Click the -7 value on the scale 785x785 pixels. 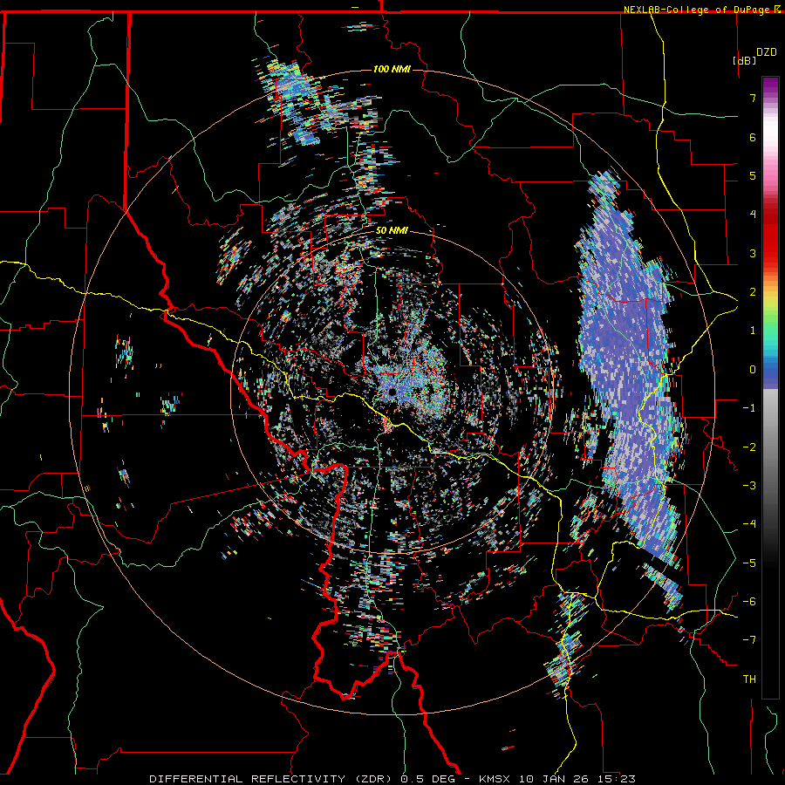click(749, 640)
